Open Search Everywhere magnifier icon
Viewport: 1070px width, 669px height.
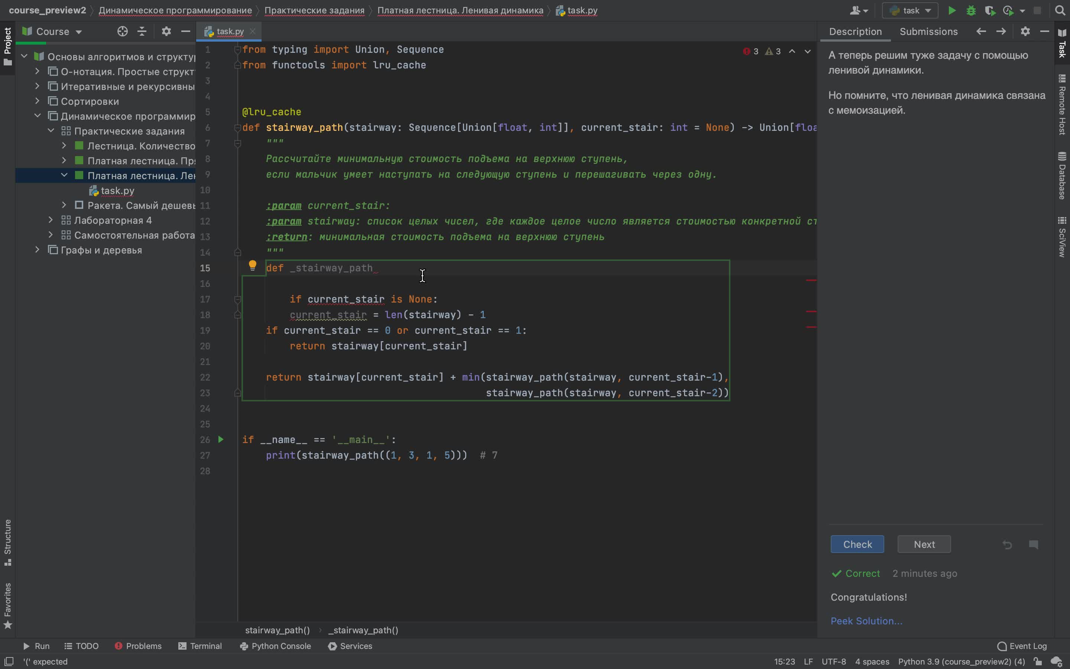point(1059,10)
